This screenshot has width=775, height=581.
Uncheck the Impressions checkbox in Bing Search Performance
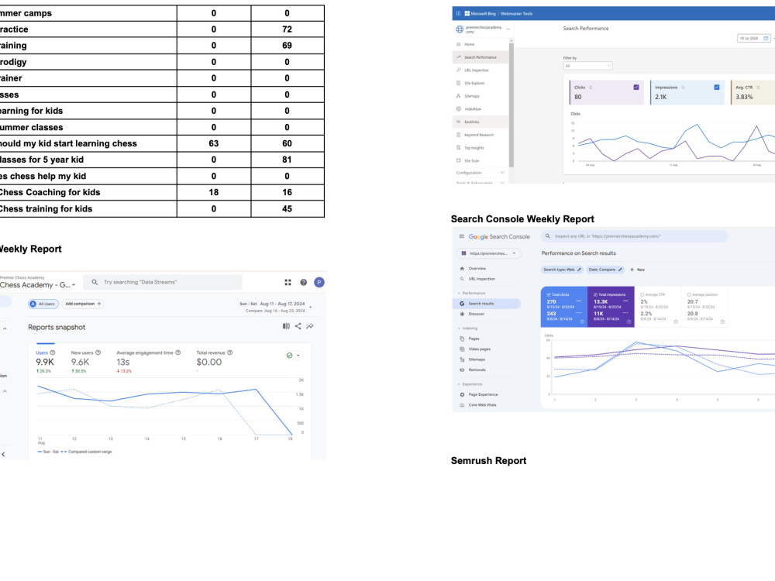pos(717,88)
